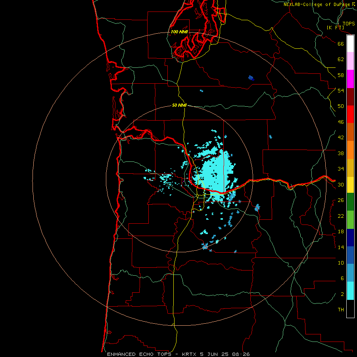357x357 pixels.
Task: Click the '58' legend scale value
Action: coord(341,75)
